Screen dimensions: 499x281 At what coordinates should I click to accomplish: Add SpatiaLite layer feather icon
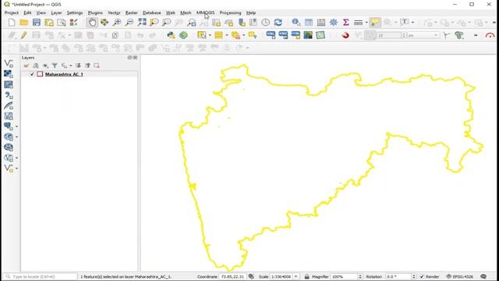coord(9,105)
